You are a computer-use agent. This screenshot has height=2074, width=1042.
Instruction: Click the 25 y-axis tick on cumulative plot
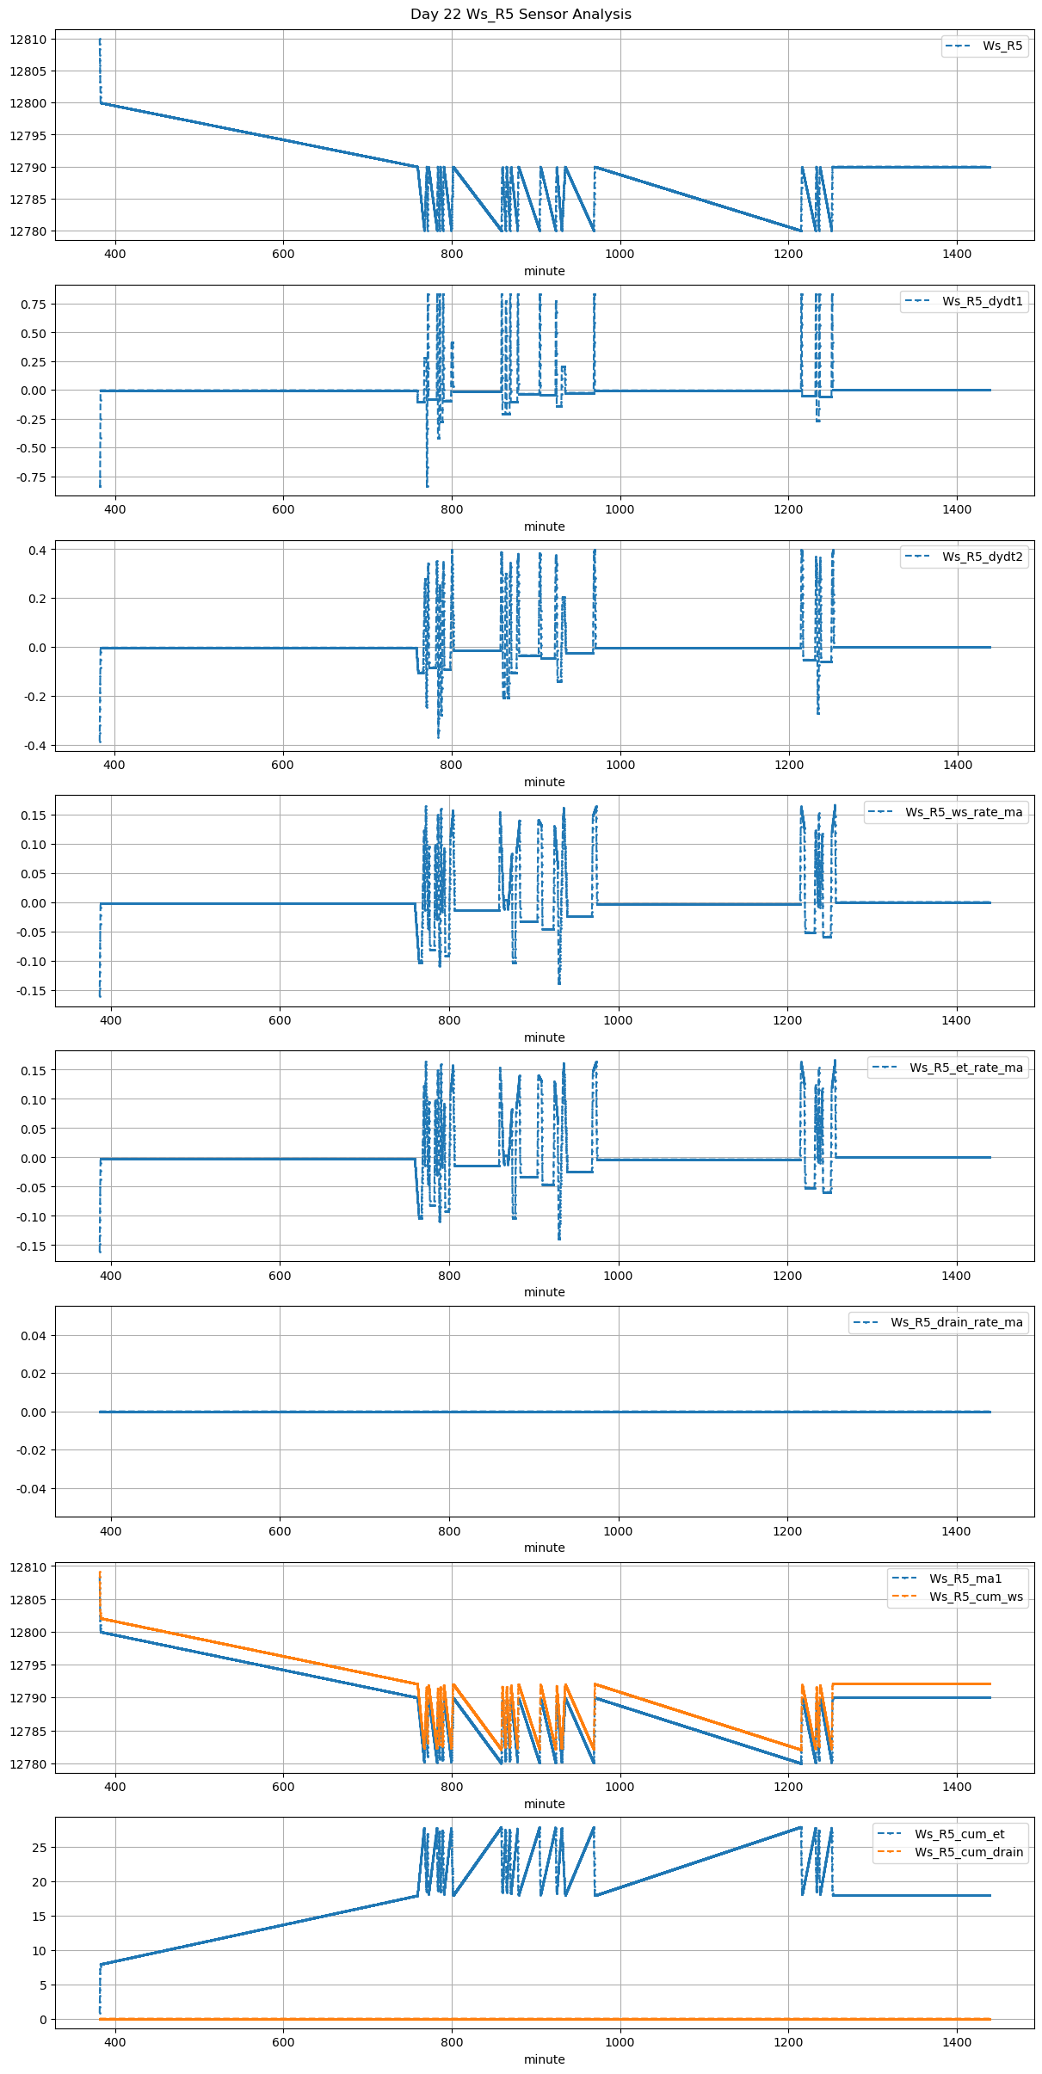[40, 1848]
